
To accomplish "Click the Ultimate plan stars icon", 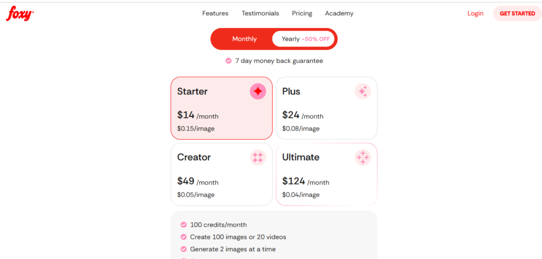I will click(x=363, y=158).
